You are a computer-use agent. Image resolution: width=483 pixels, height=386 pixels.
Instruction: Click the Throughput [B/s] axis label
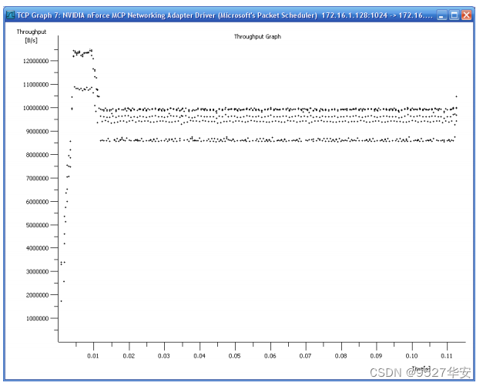(x=31, y=35)
